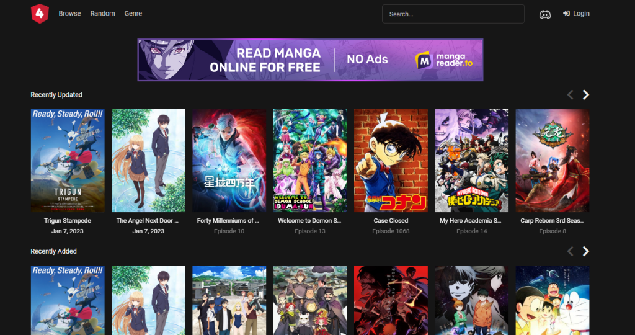This screenshot has width=635, height=335.
Task: Focus the Search input field
Action: coord(453,14)
